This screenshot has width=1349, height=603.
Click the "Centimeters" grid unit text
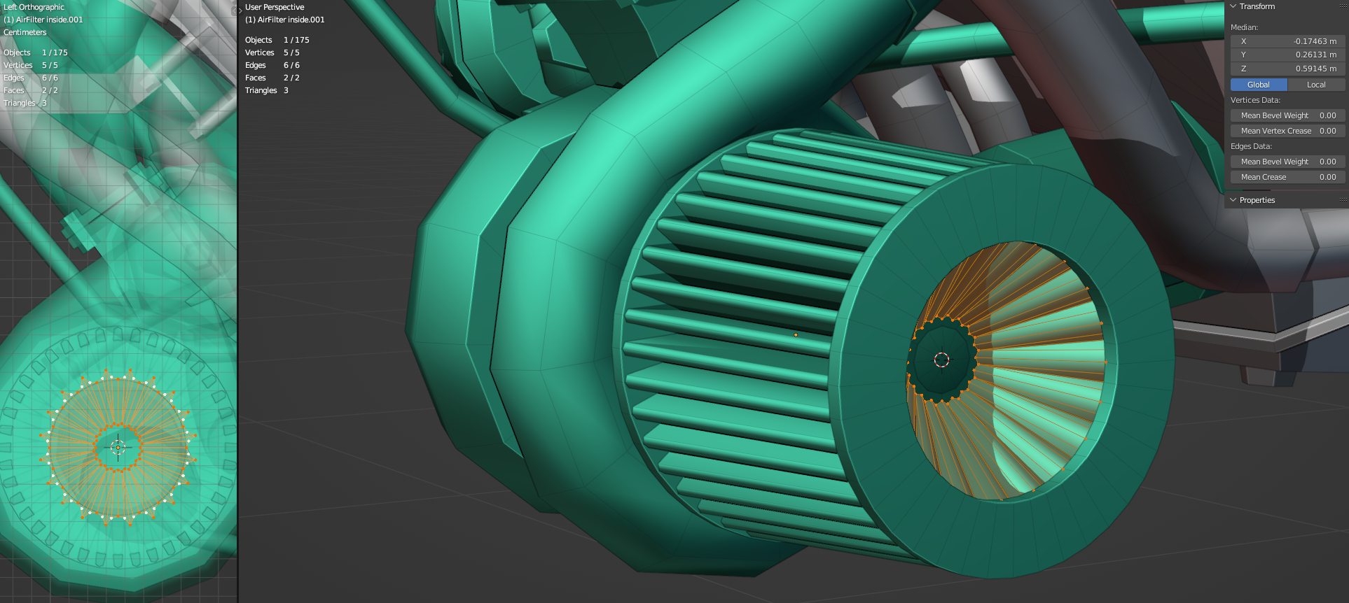[25, 32]
